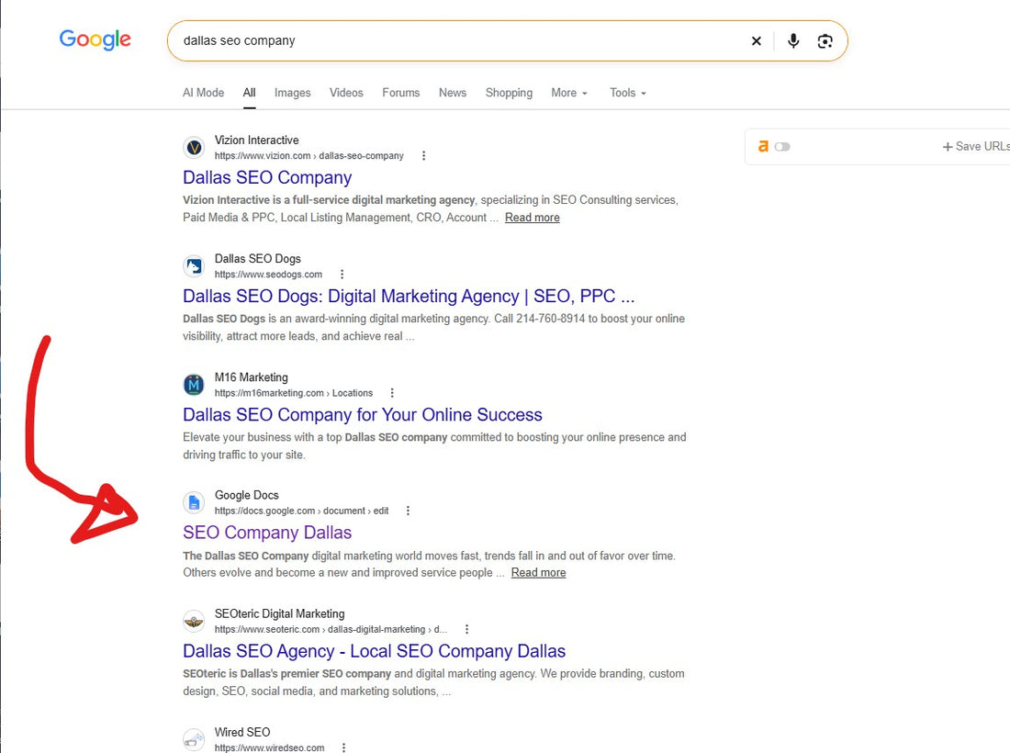This screenshot has height=753, width=1010.
Task: Click the 'Dallas SEO Dogs' site name
Action: [x=258, y=259]
